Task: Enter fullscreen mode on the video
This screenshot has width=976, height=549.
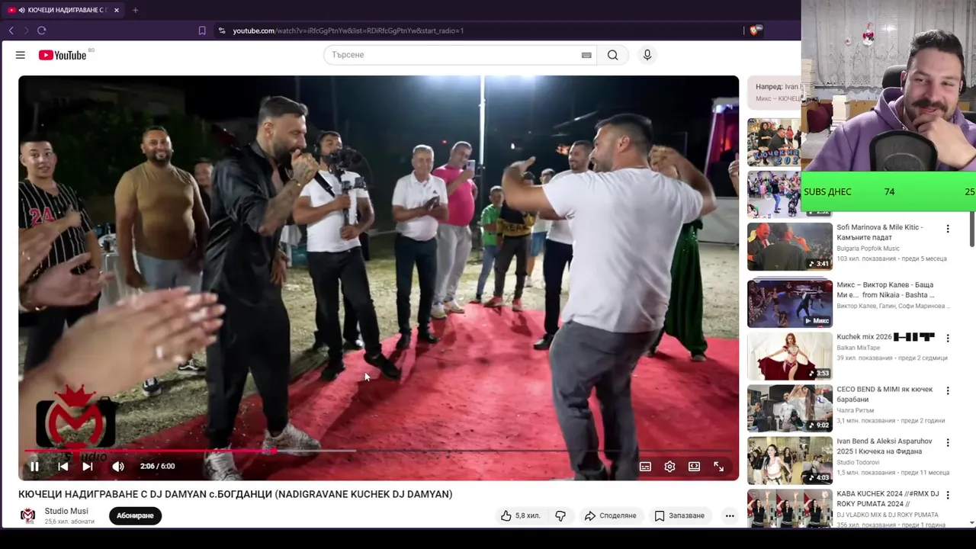Action: [718, 467]
